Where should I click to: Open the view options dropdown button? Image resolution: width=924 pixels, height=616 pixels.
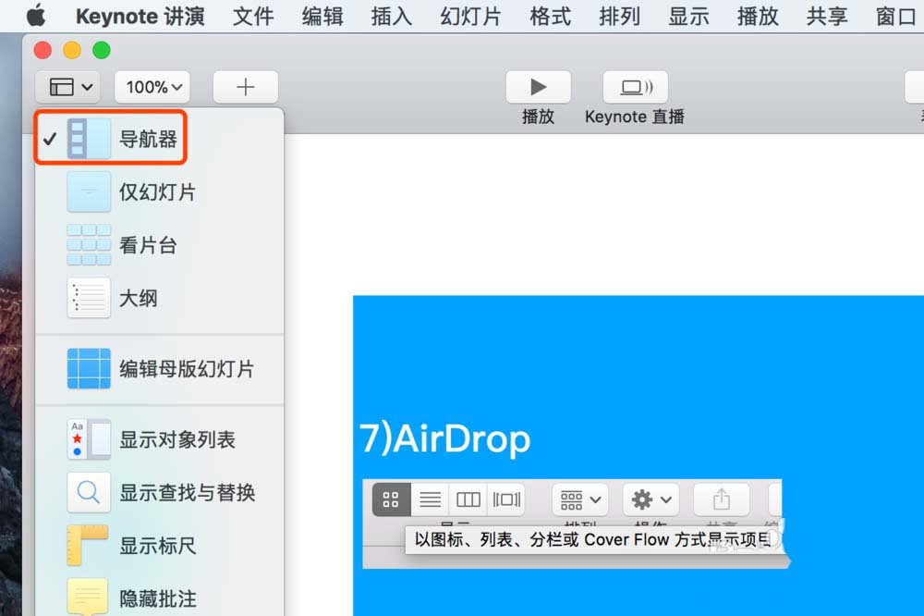click(x=68, y=87)
